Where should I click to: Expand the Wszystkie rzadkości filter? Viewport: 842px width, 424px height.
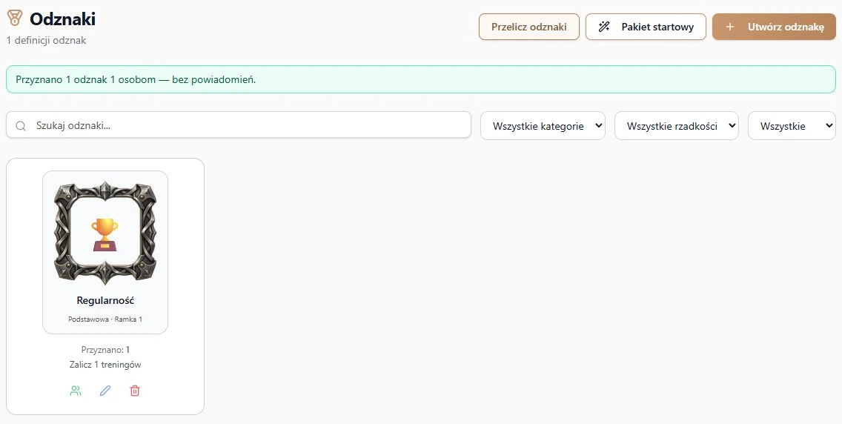click(x=677, y=126)
